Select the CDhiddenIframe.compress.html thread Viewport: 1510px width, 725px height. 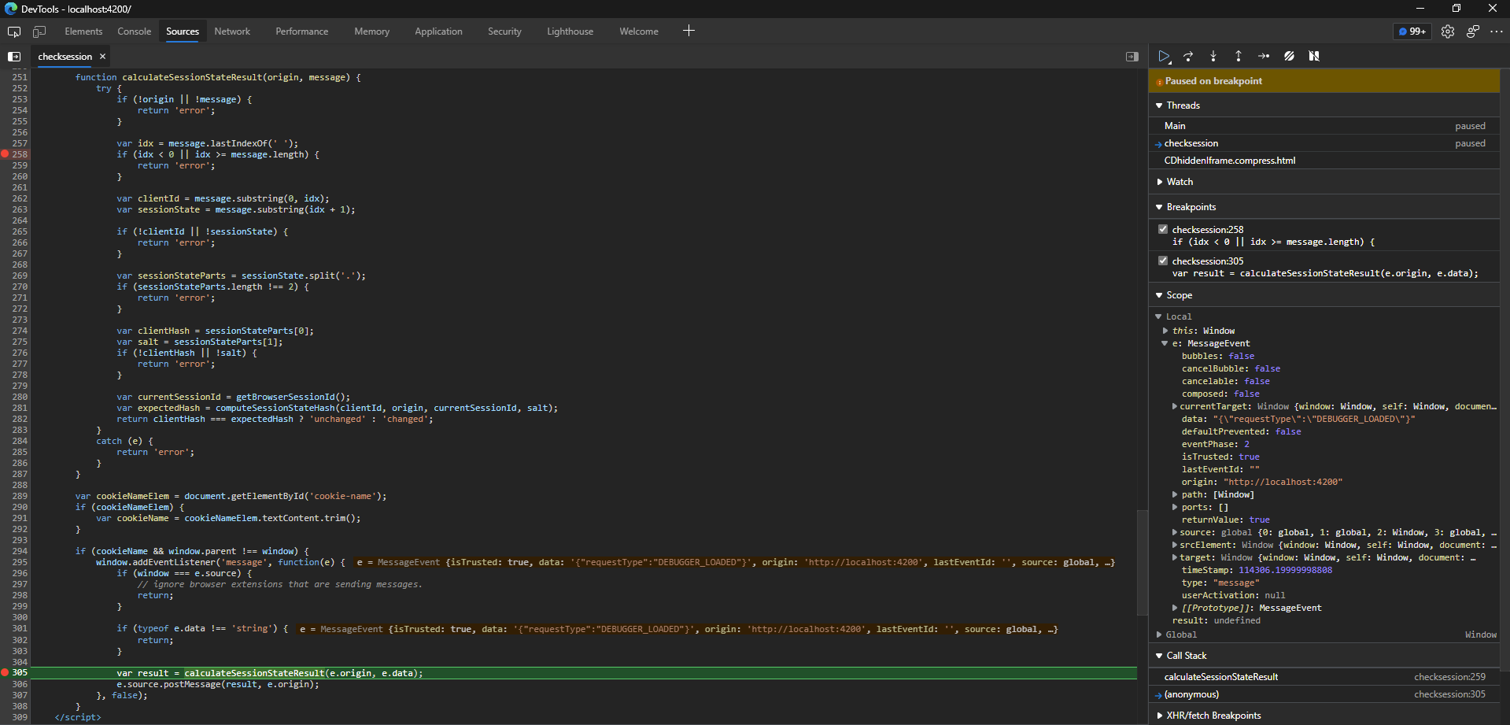(x=1324, y=161)
